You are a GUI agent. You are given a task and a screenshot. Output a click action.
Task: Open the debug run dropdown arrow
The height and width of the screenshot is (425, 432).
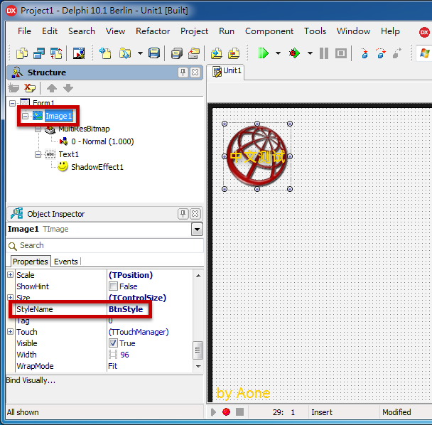click(310, 53)
